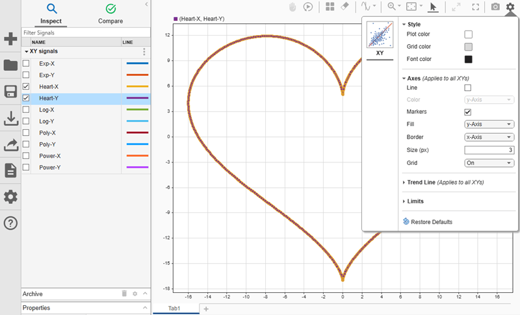520x315 pixels.
Task: Switch to the Inspect tab
Action: tap(51, 14)
